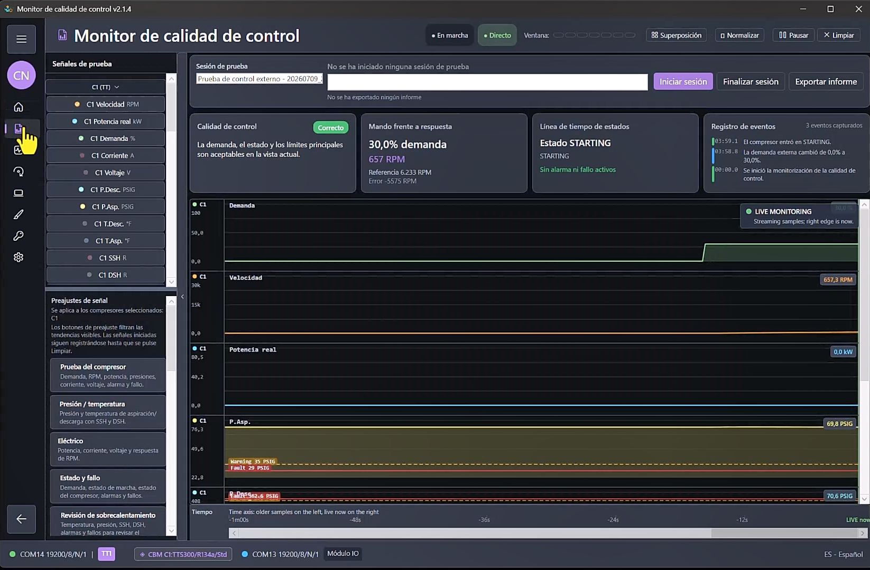Select the Estado y fallo preset
The width and height of the screenshot is (870, 570).
(108, 486)
